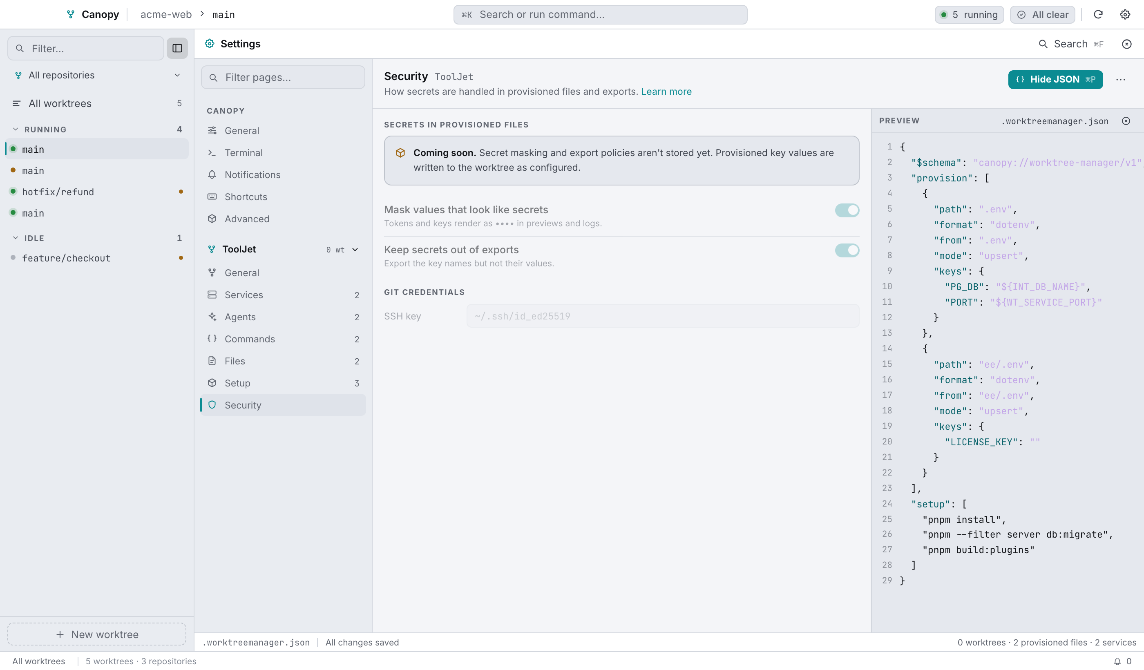Screen dimensions: 1144x670
Task: Open the Notifications settings page
Action: coord(283,175)
